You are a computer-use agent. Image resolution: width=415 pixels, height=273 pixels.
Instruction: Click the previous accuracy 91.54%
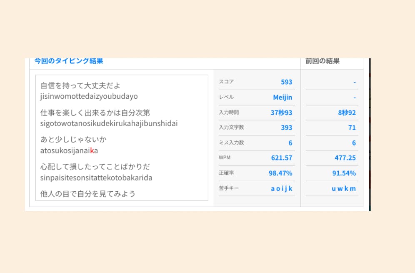click(x=344, y=173)
